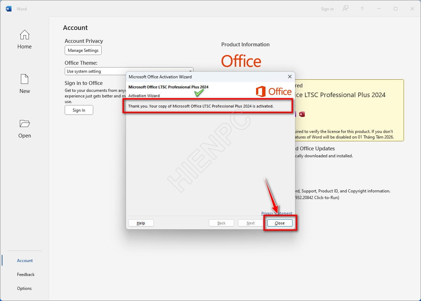The image size is (421, 301).
Task: Create a New document from sidebar
Action: coord(24,84)
